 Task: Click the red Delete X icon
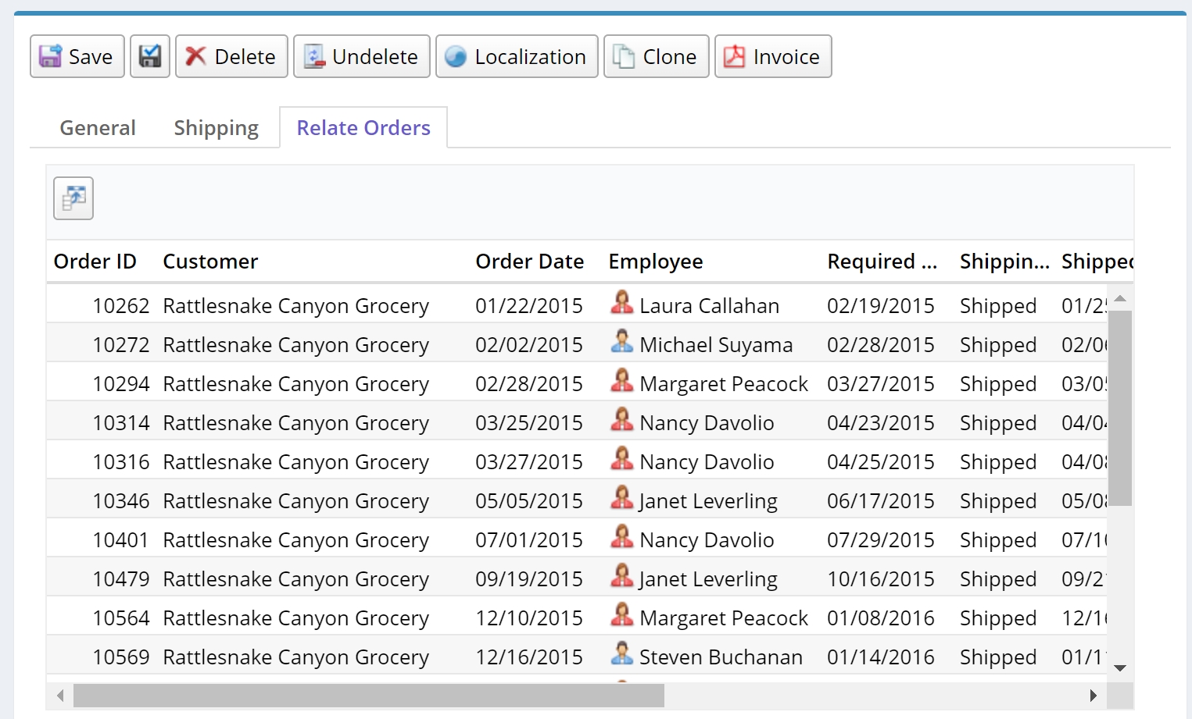196,55
